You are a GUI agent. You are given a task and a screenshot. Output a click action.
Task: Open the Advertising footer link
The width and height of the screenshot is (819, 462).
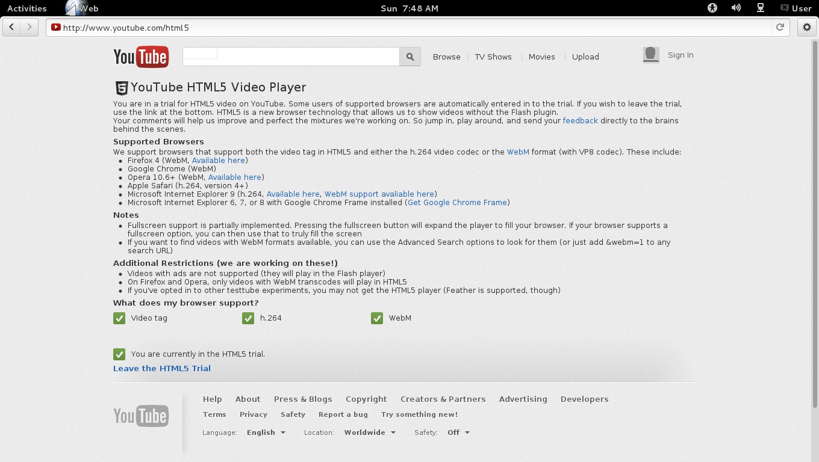[x=523, y=399]
